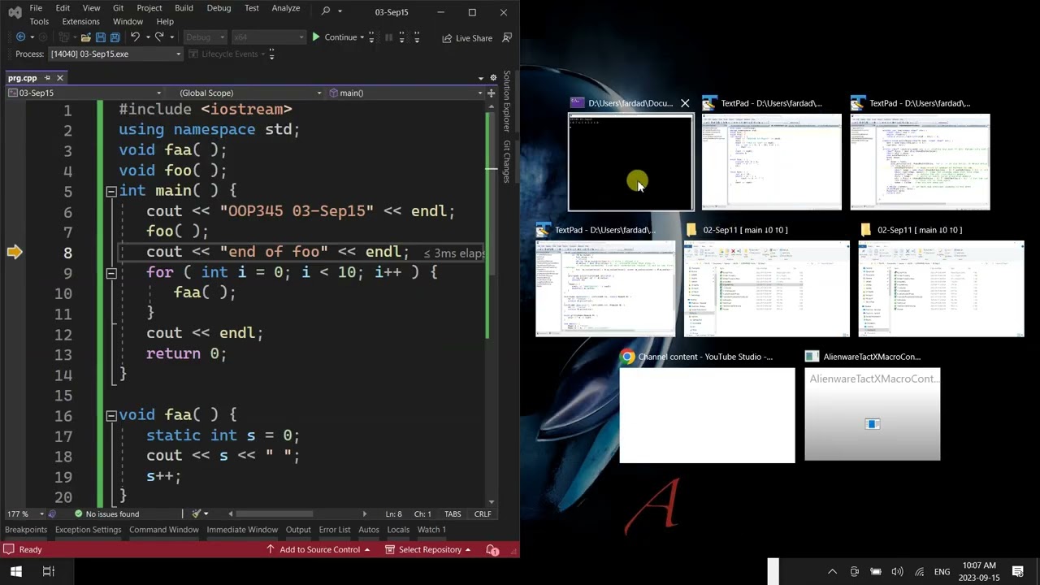The height and width of the screenshot is (585, 1040).
Task: Open the Debug menu
Action: click(x=219, y=8)
